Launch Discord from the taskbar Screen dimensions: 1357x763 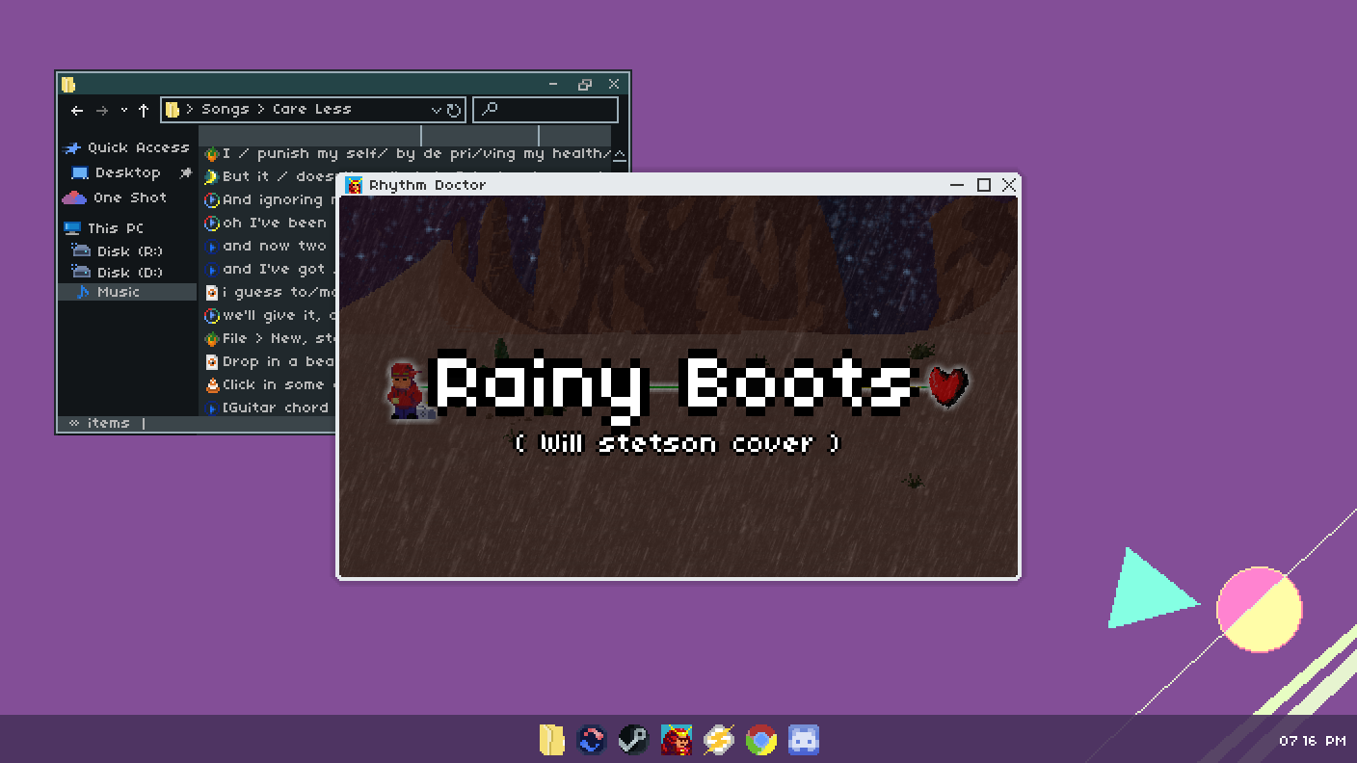(x=803, y=740)
